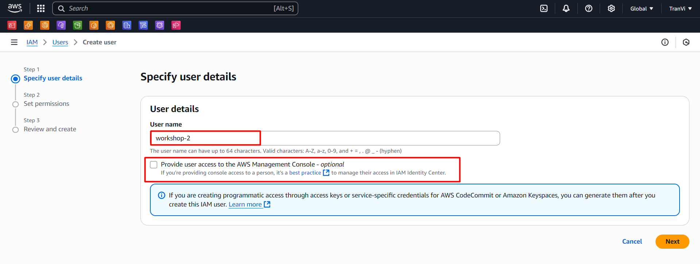Open the services grid menu icon
The width and height of the screenshot is (700, 264).
coord(41,8)
